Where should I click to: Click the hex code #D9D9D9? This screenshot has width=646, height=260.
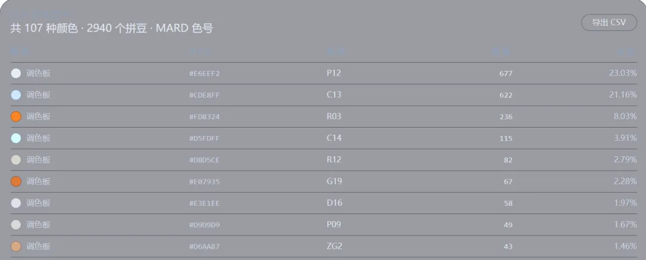(x=205, y=225)
